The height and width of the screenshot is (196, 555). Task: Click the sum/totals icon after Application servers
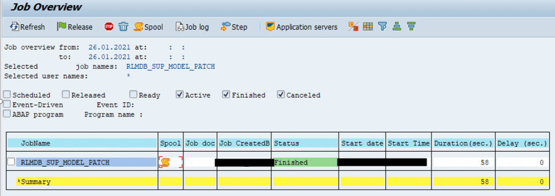[353, 26]
